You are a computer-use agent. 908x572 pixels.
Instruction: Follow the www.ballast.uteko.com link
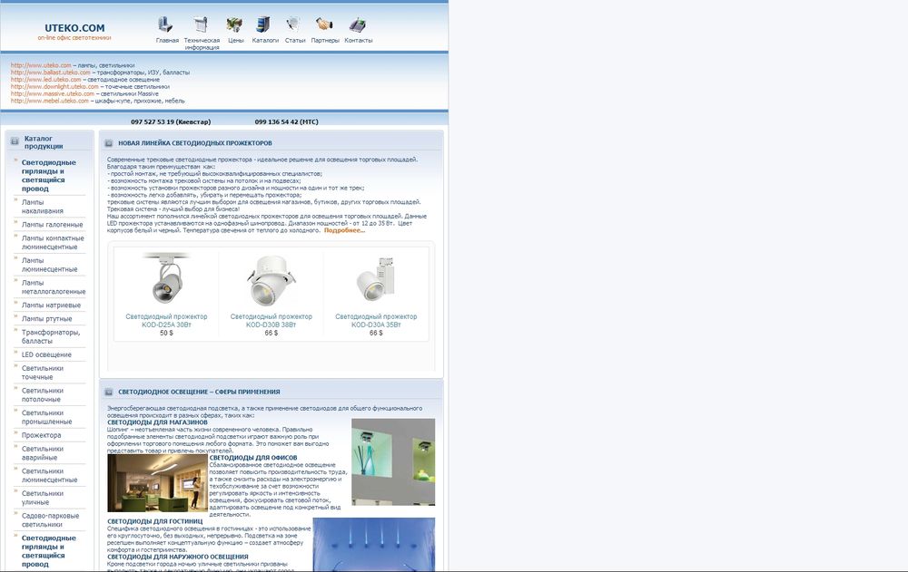pyautogui.click(x=50, y=73)
